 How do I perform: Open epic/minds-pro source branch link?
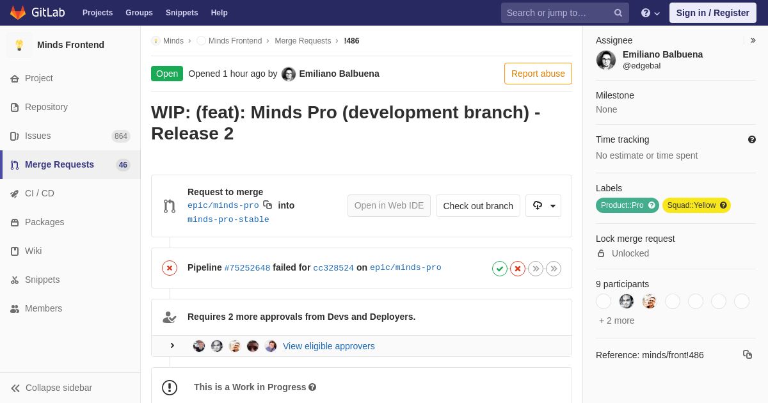click(x=223, y=205)
